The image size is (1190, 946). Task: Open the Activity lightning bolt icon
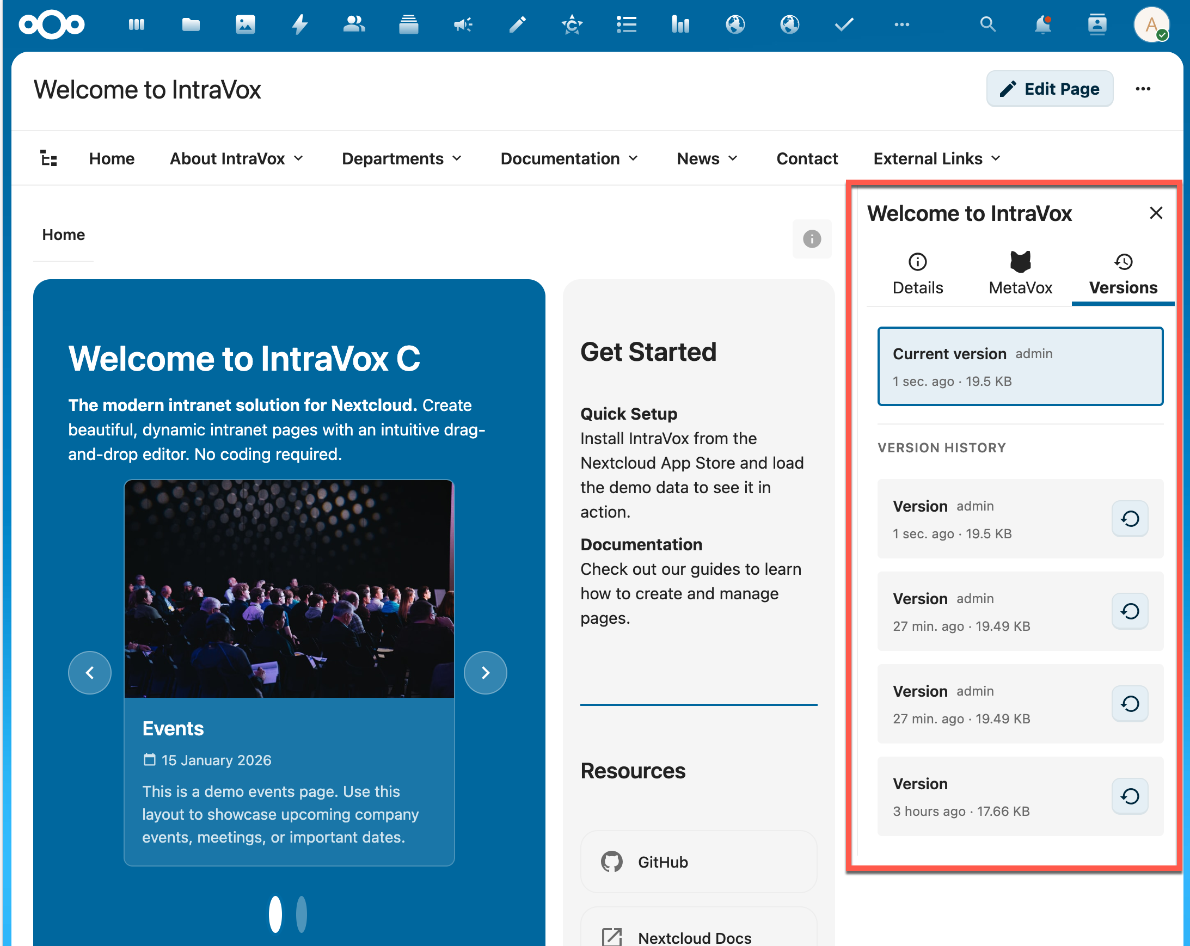(x=299, y=24)
